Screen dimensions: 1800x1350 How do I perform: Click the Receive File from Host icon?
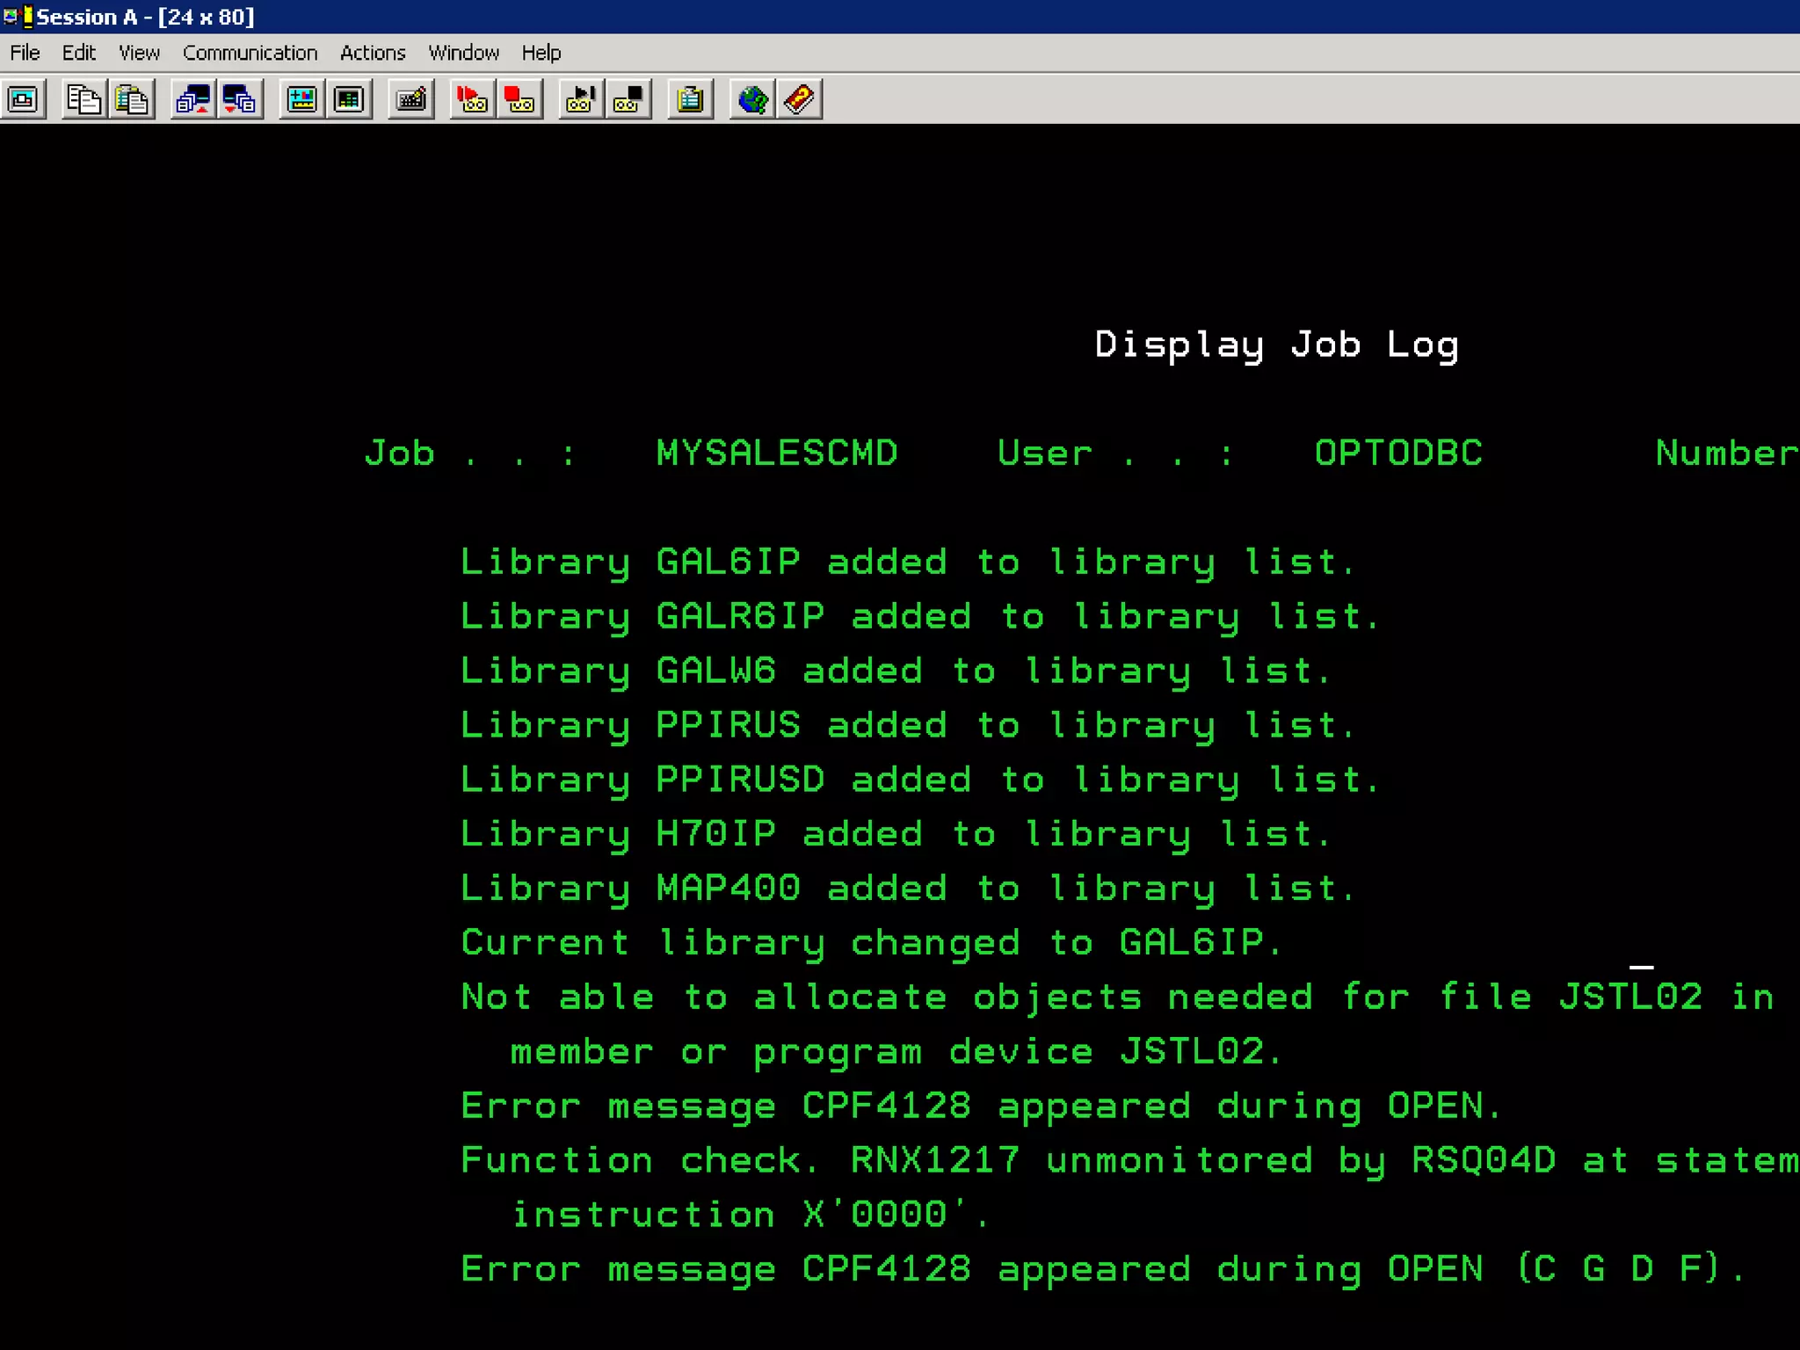[x=240, y=99]
